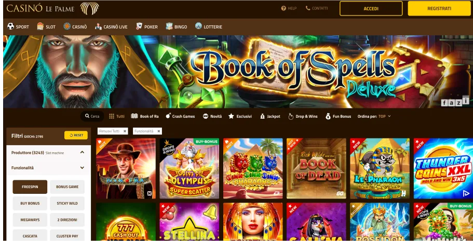The image size is (473, 241).
Task: Show Esclusivi games via star icon
Action: coord(231,116)
